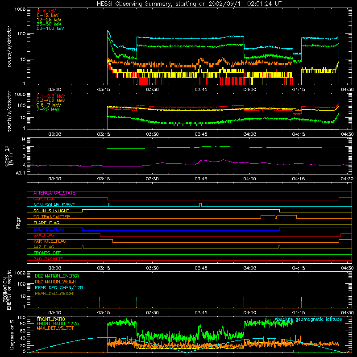
Task: Click the 03:15 tick under the keV panel
Action: point(104,90)
